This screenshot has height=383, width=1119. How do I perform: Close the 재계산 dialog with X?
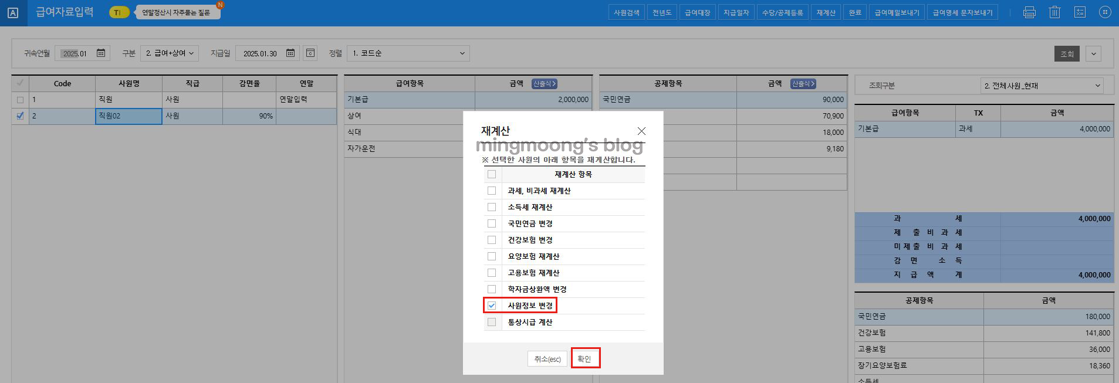point(641,131)
